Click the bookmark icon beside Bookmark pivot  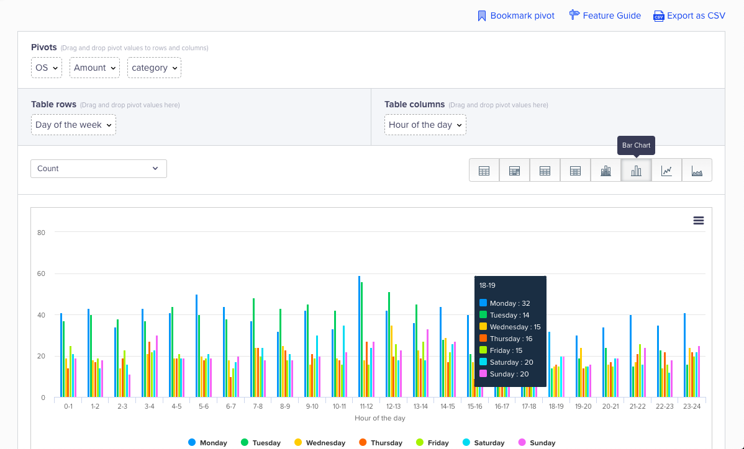point(481,16)
